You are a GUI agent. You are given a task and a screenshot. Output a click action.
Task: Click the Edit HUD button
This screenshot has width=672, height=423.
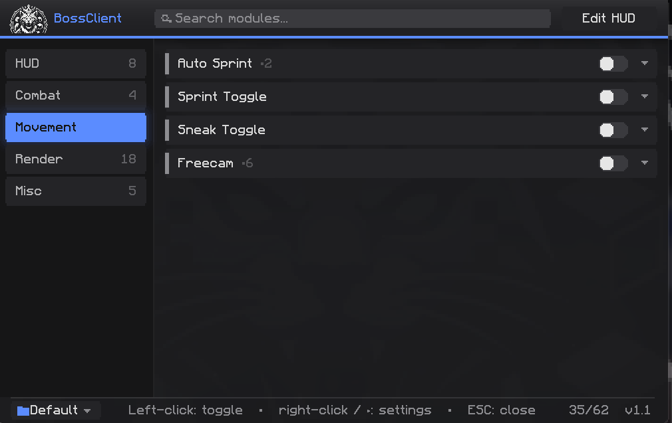(x=609, y=19)
